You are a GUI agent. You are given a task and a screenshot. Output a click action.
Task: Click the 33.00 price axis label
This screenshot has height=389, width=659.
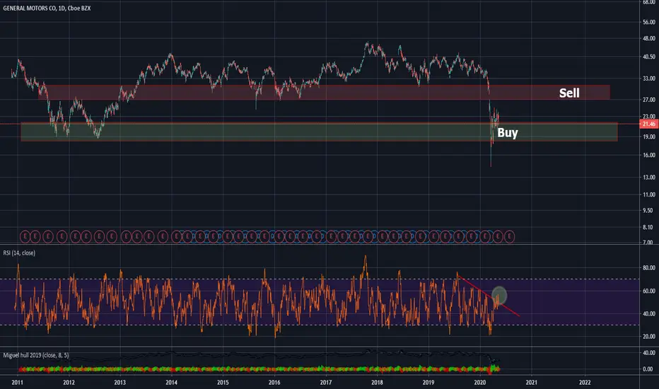point(649,79)
